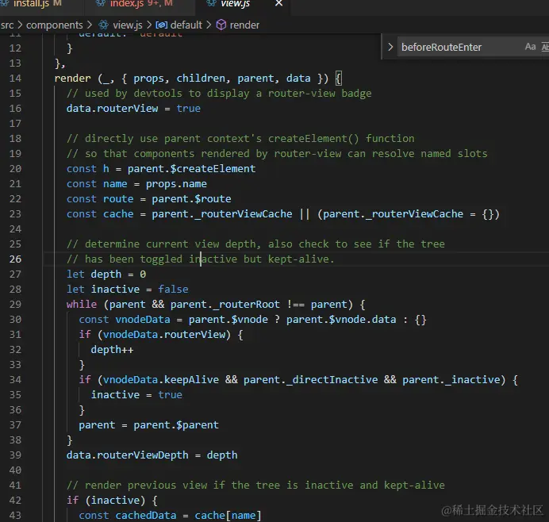This screenshot has height=522, width=549.
Task: Click 'cachedData' on line 43
Action: [146, 516]
